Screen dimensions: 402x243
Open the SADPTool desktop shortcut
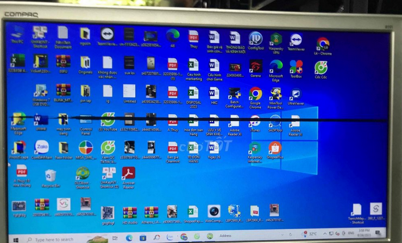(x=275, y=124)
